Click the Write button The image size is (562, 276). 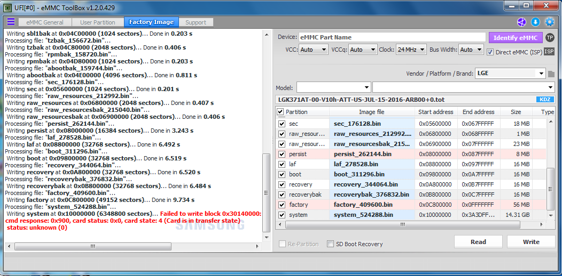pyautogui.click(x=531, y=242)
